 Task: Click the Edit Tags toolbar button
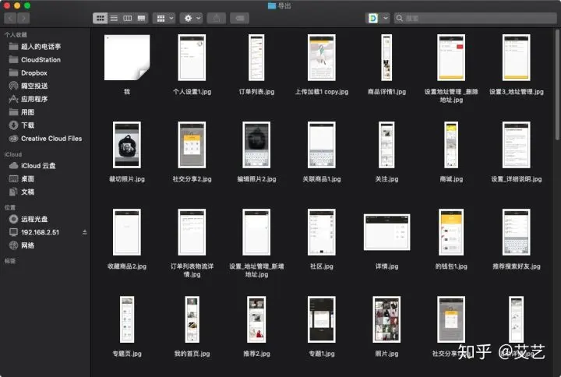pos(240,18)
